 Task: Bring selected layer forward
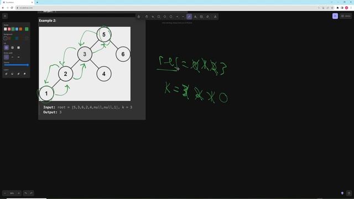coord(18,74)
